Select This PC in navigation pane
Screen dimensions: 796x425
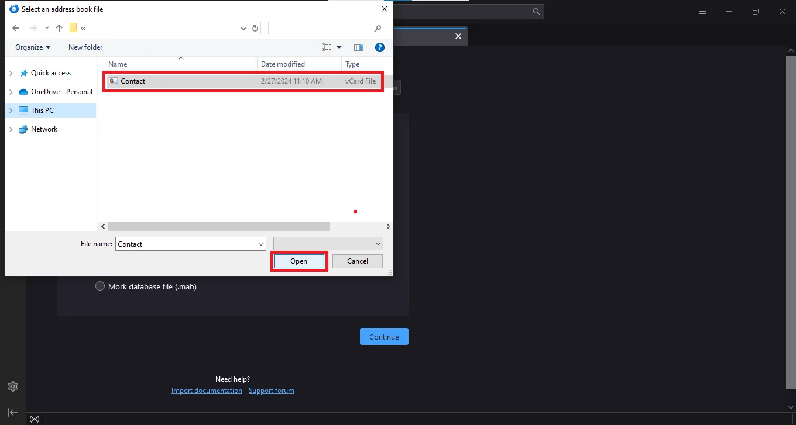(42, 110)
